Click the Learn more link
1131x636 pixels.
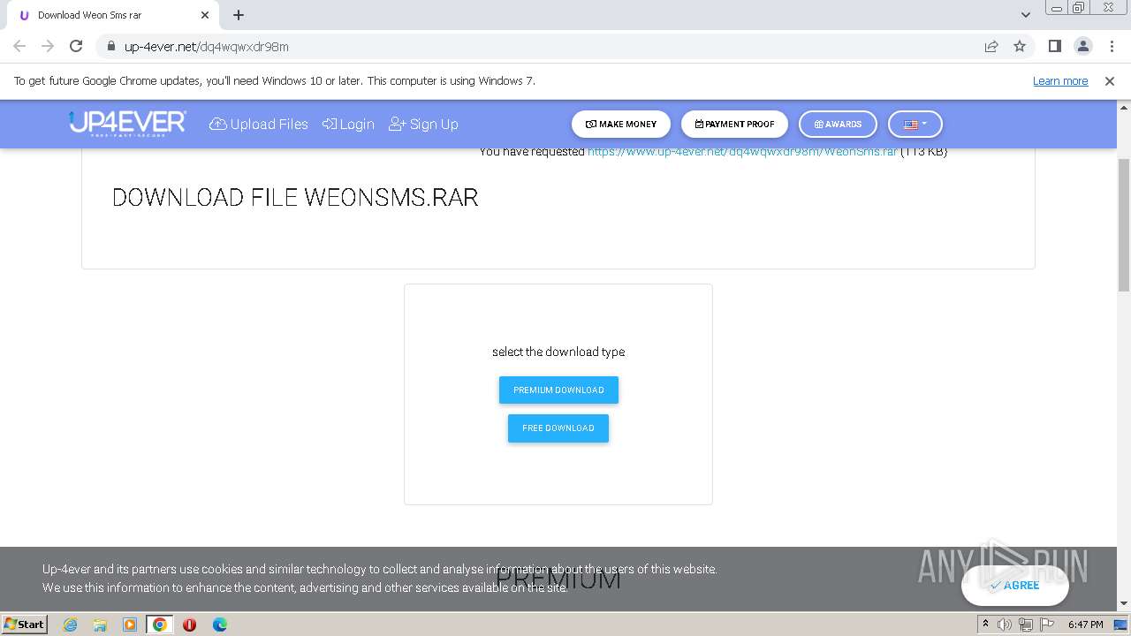click(1060, 80)
